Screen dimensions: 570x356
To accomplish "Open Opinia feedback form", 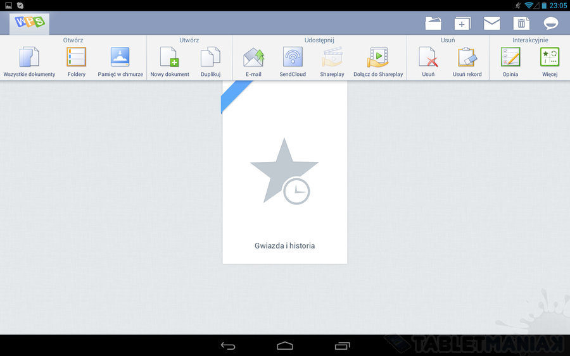I will click(x=510, y=58).
